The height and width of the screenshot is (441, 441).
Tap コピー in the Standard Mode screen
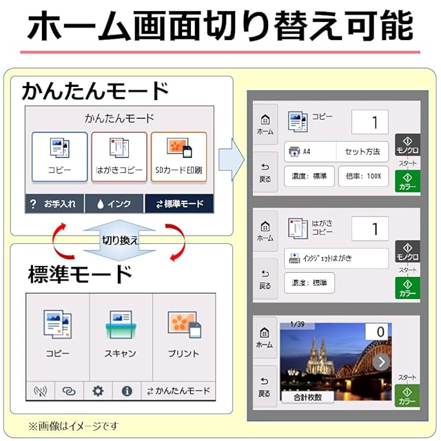point(58,337)
